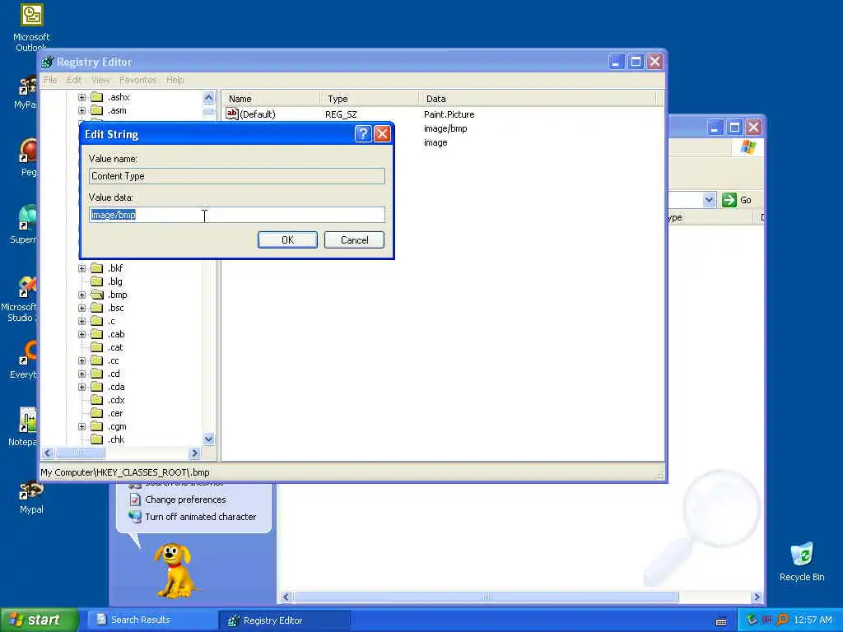Click Registry Editor taskbar button
This screenshot has width=843, height=632.
point(285,620)
